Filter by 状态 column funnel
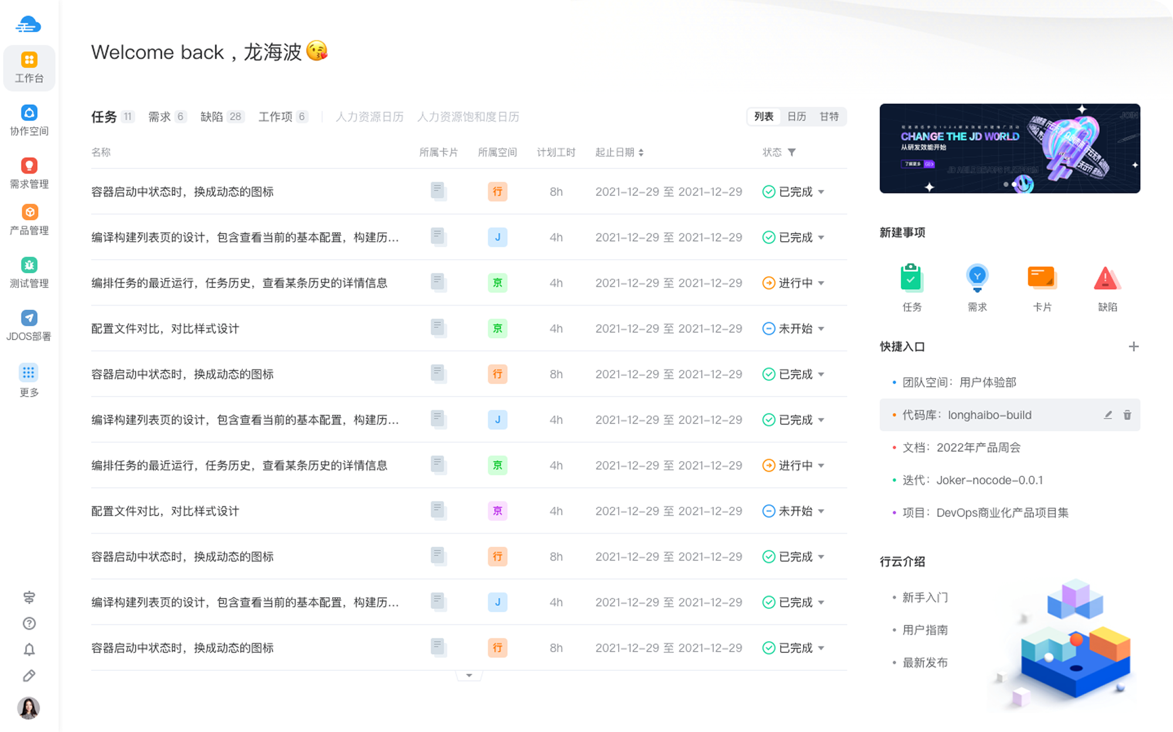This screenshot has width=1173, height=732. (792, 152)
